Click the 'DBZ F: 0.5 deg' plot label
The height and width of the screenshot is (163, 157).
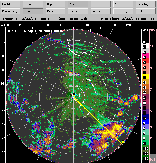point(20,31)
